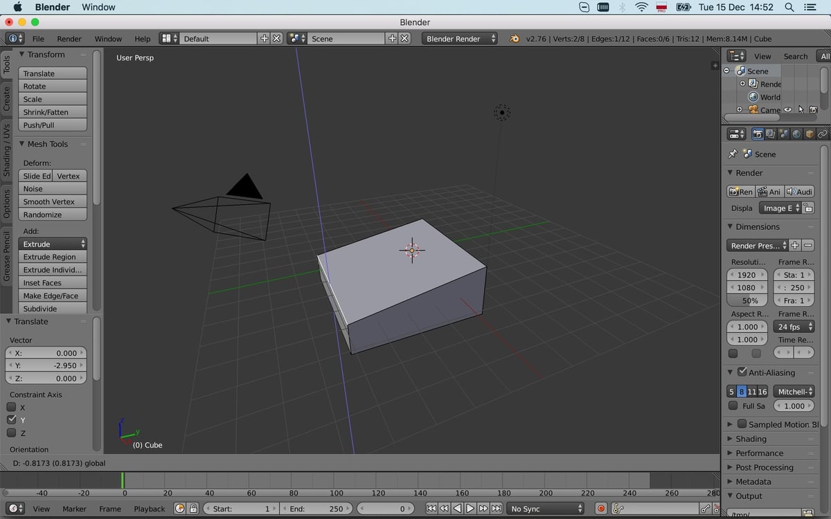Open the No Sync dropdown in the timeline
The image size is (831, 519).
pos(544,508)
